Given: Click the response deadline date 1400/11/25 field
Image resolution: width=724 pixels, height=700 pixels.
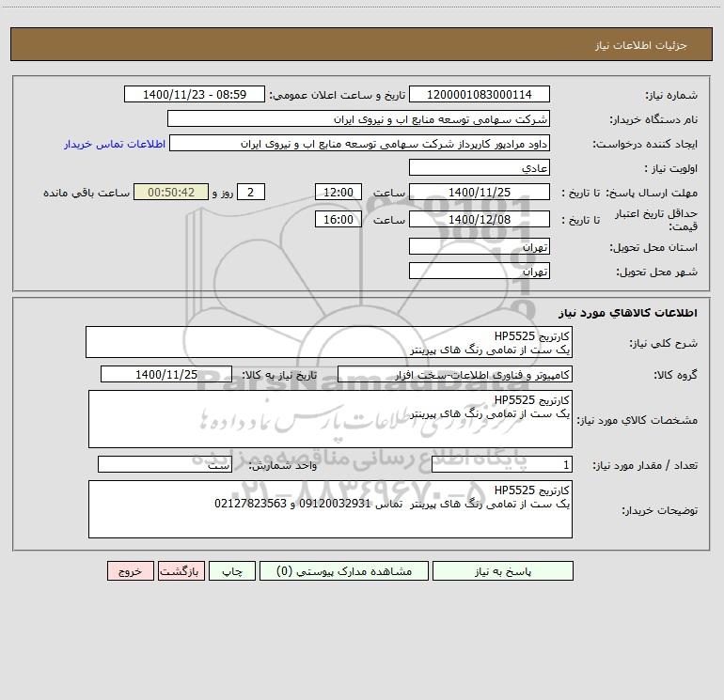Looking at the screenshot, I should coord(480,192).
